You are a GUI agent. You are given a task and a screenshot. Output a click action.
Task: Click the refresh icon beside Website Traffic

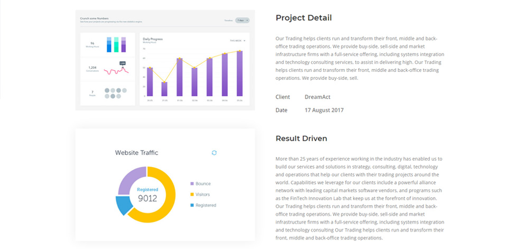(214, 153)
